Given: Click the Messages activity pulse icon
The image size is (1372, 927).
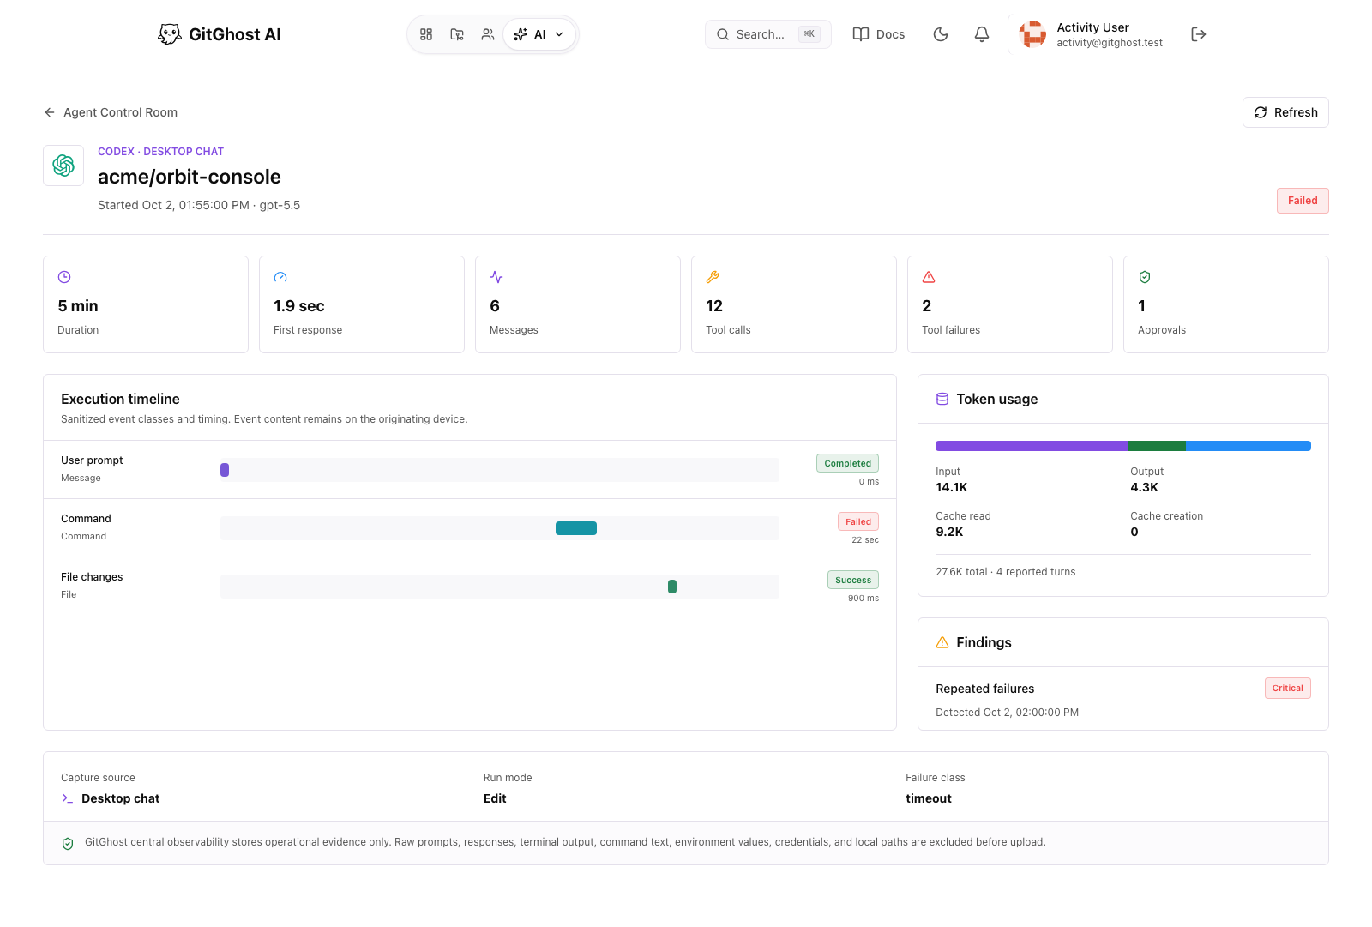Looking at the screenshot, I should 496,277.
